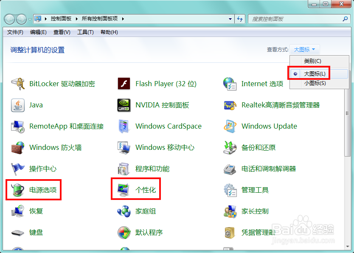The width and height of the screenshot is (354, 253).
Task: Open NVIDIA 控制面板 icon
Action: pos(124,105)
